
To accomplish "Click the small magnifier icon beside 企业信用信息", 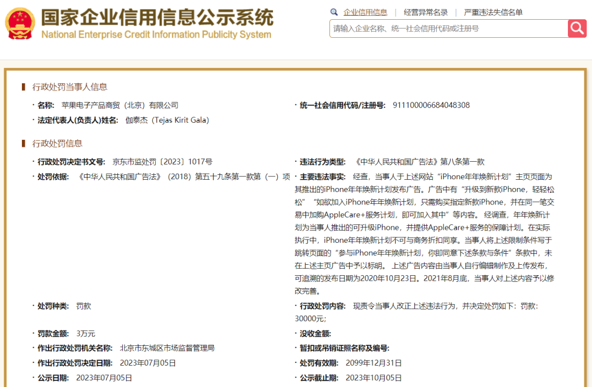I will [x=334, y=12].
